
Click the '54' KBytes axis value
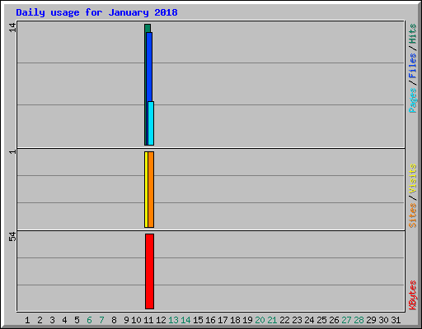point(12,237)
